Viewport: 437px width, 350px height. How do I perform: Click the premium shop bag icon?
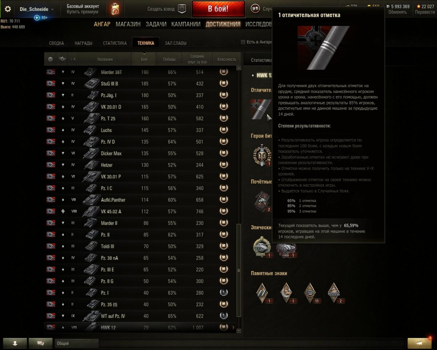tap(115, 9)
